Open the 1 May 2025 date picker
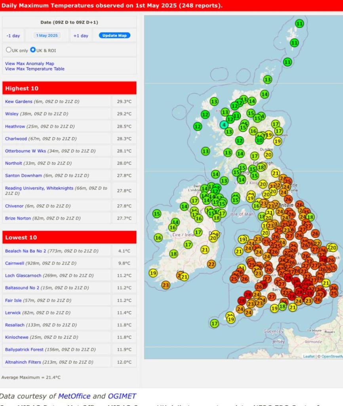Viewport: 343px width, 406px height. tap(47, 36)
